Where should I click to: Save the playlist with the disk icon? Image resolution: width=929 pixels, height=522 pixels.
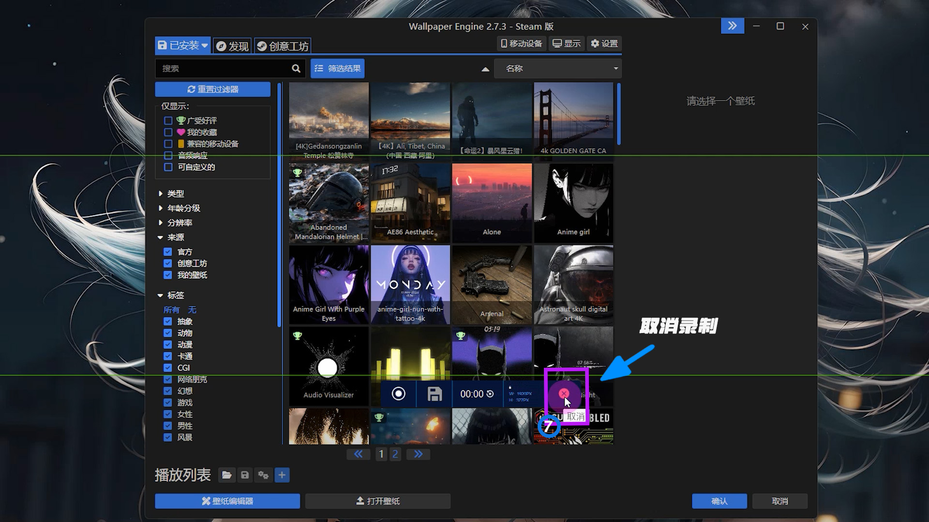[x=245, y=475]
